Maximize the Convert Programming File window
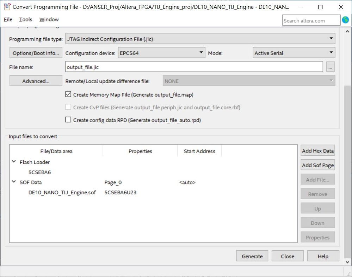The width and height of the screenshot is (352, 277). 320,7
